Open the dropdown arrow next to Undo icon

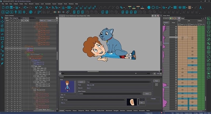[x=28, y=8]
